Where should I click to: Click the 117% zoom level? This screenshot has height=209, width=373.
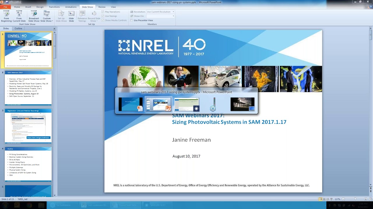(337, 199)
